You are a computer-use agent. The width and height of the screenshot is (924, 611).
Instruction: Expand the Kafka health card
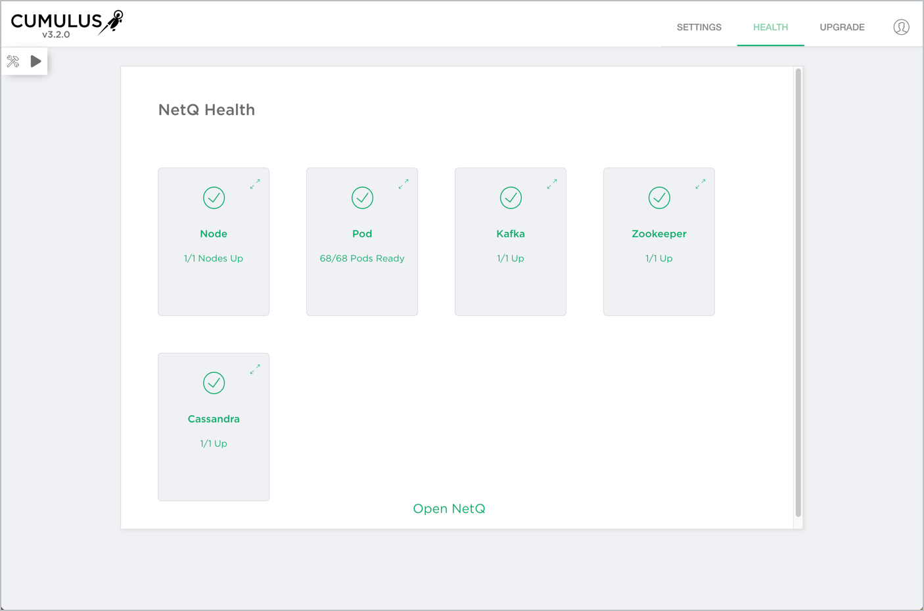point(552,185)
